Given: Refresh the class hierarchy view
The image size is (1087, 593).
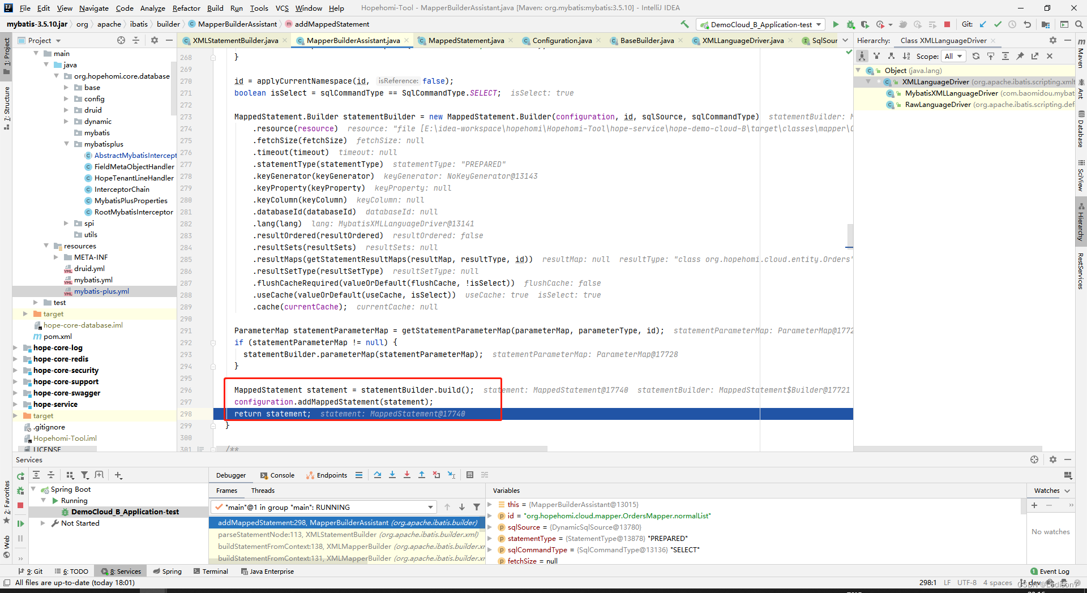Looking at the screenshot, I should click(976, 56).
